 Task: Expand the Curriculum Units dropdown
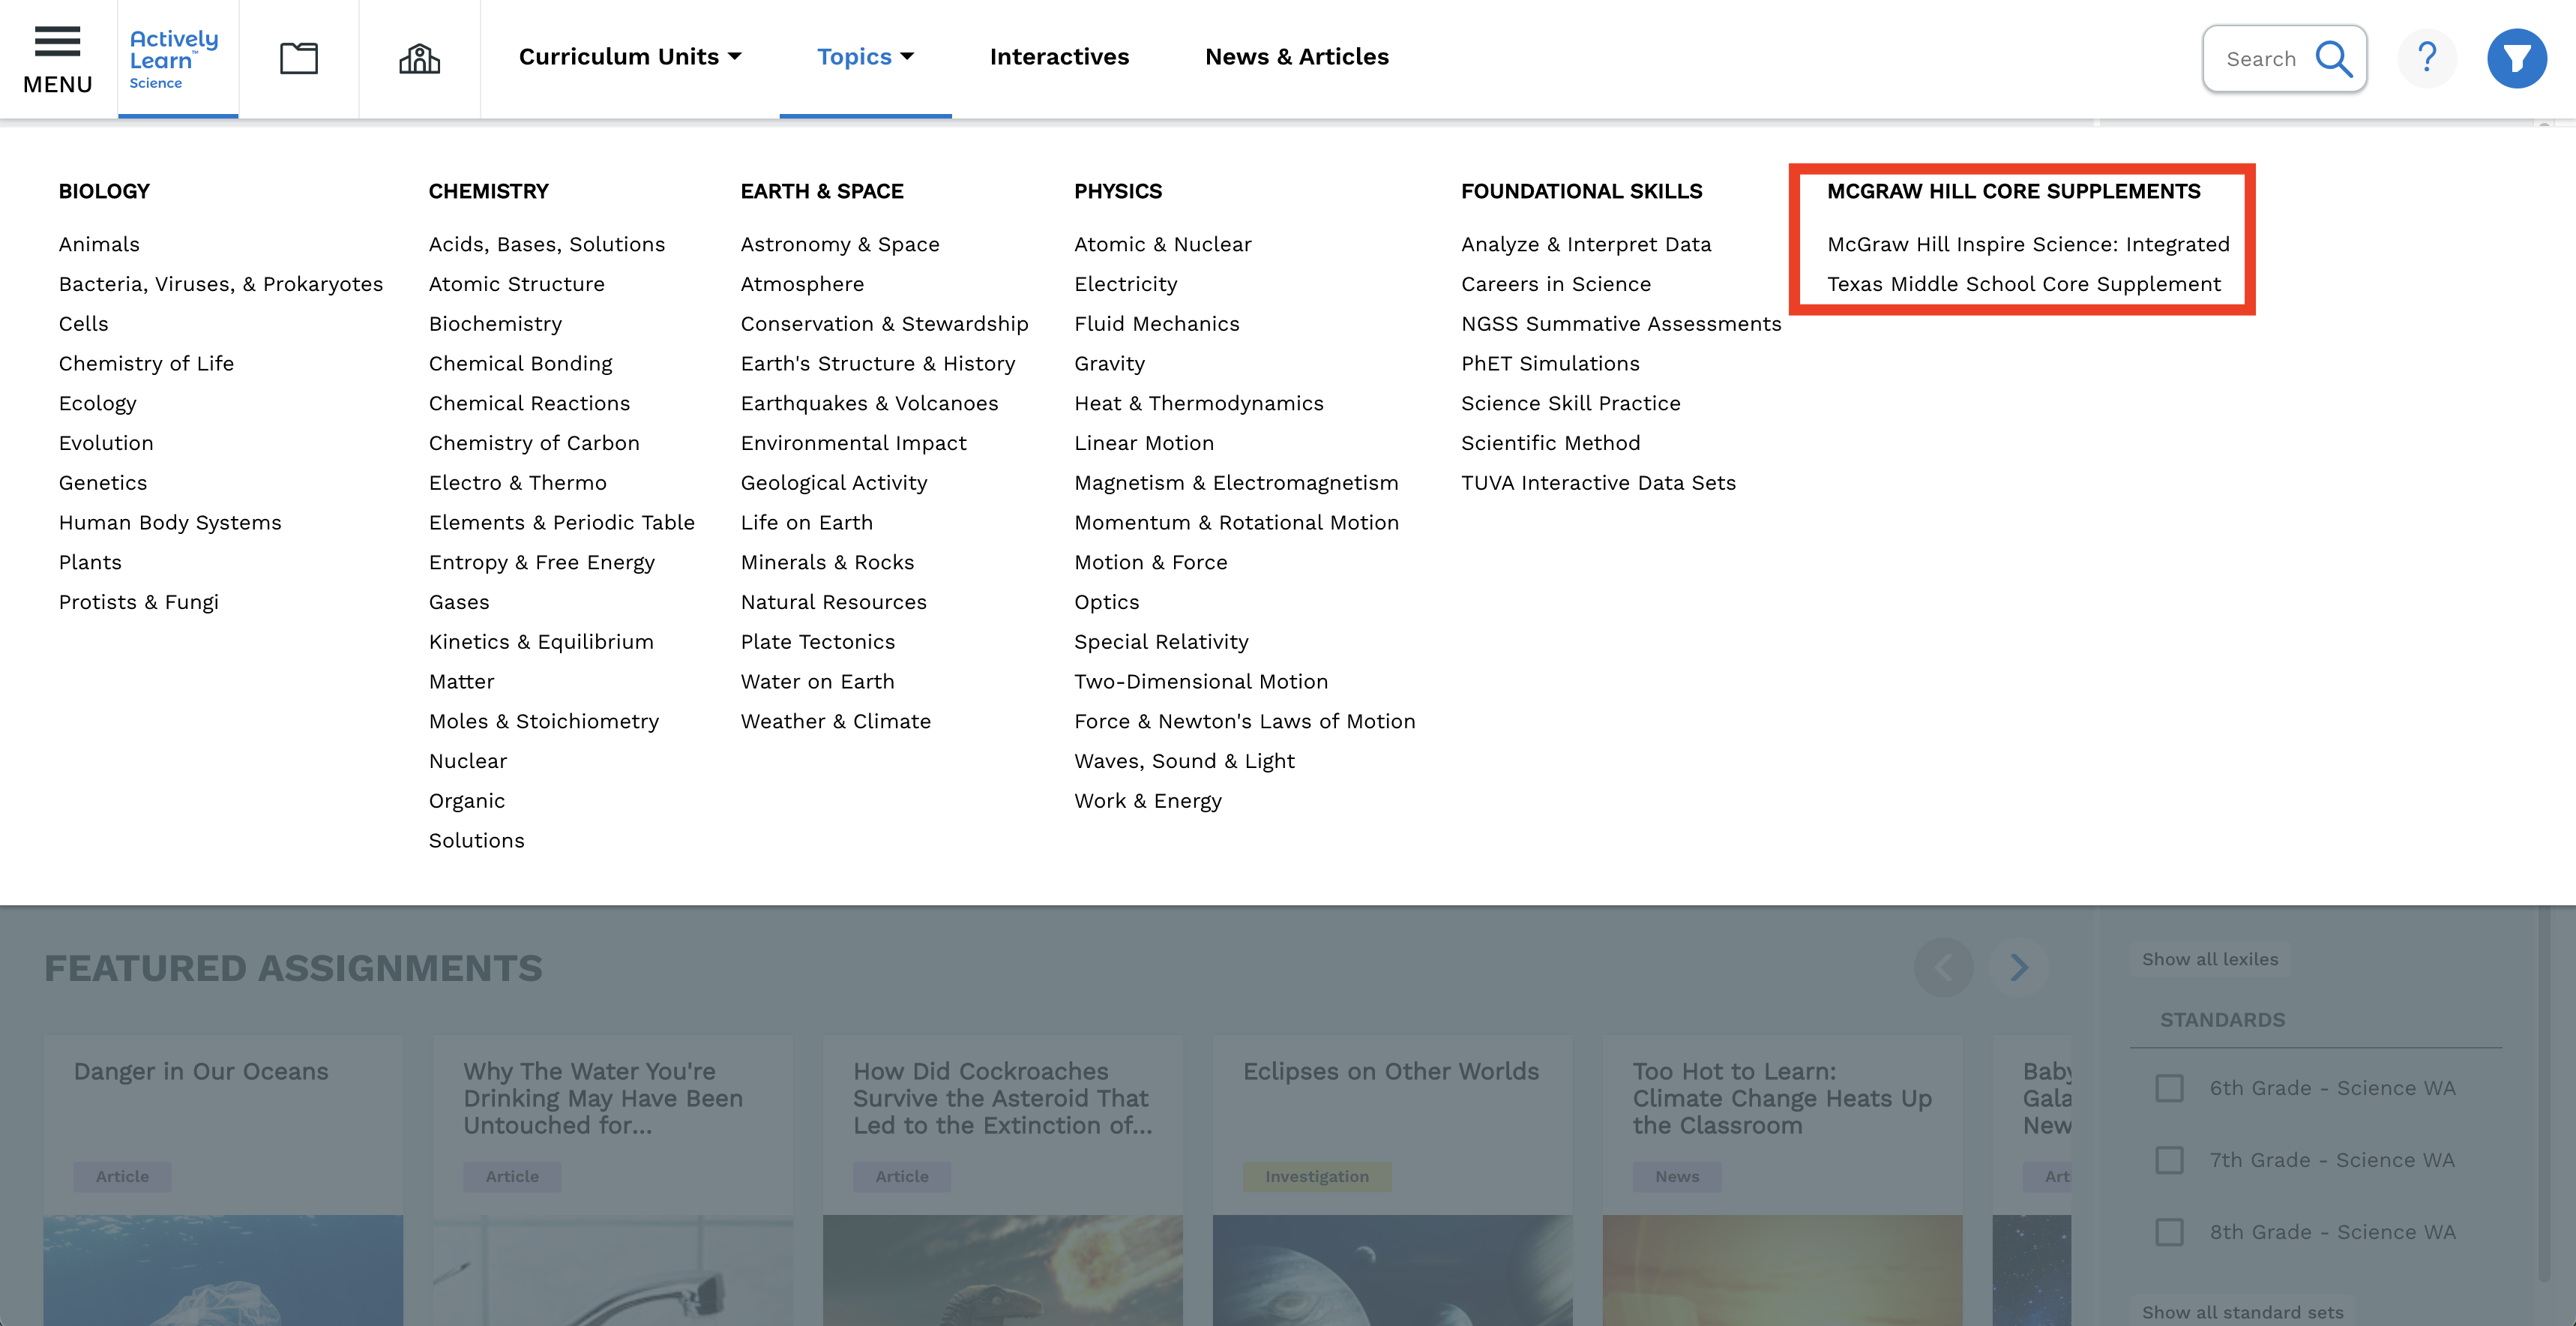[x=630, y=57]
